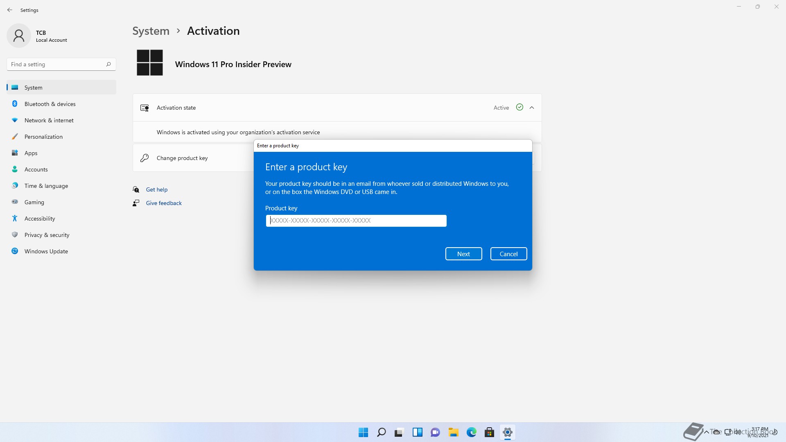Click the Time & language icon
This screenshot has width=786, height=442.
click(x=15, y=185)
